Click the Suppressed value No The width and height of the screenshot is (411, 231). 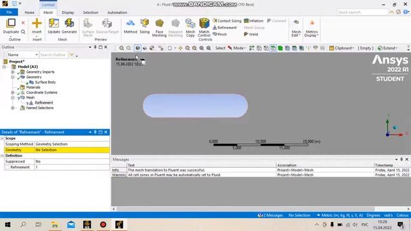point(72,161)
